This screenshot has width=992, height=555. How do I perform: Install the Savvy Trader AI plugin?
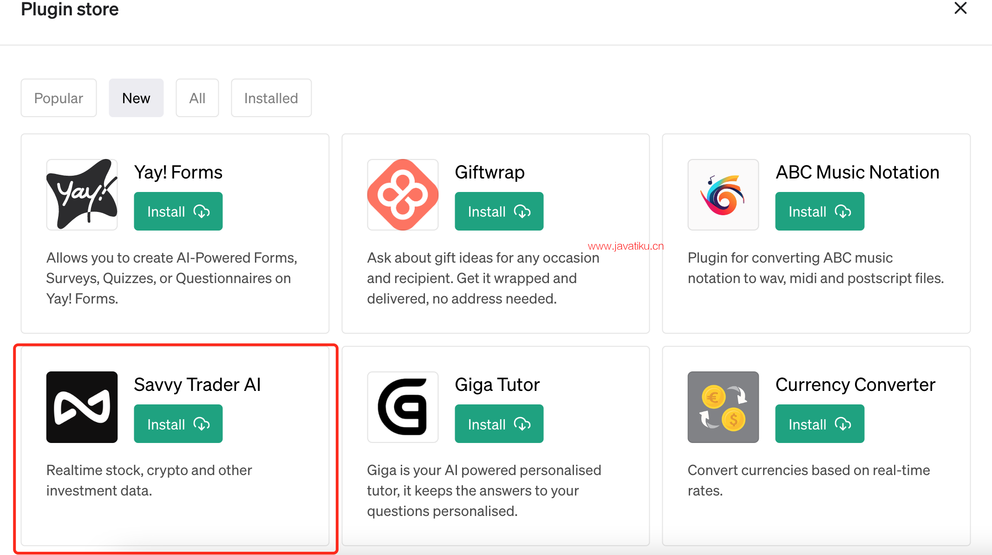(x=178, y=424)
